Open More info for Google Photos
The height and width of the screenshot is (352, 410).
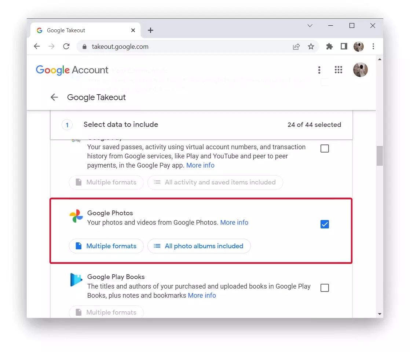[x=234, y=223]
